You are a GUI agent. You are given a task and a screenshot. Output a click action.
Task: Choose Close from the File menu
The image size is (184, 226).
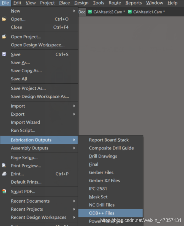39,27
